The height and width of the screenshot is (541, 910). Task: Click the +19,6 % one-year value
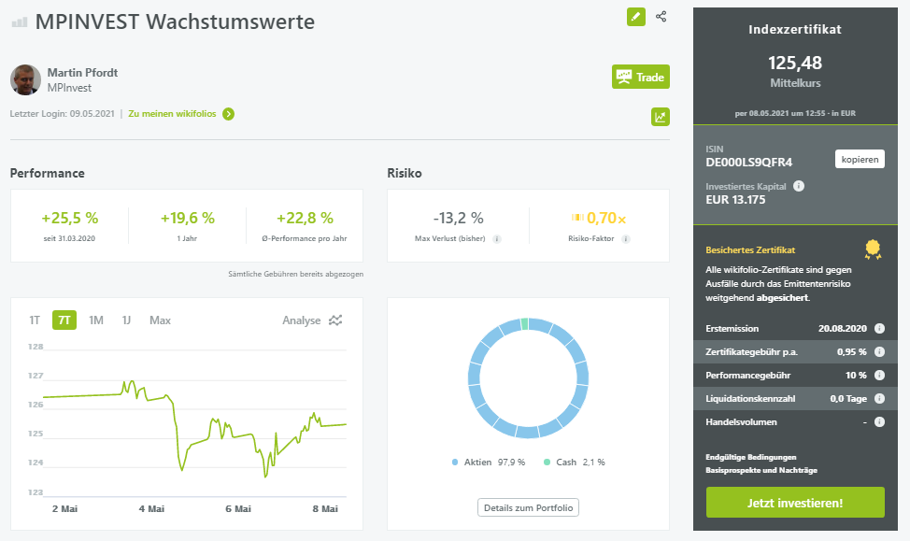click(x=188, y=219)
